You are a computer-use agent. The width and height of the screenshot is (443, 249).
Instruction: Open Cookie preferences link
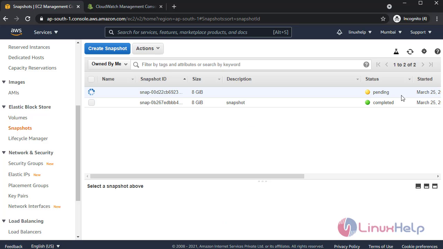pos(419,247)
